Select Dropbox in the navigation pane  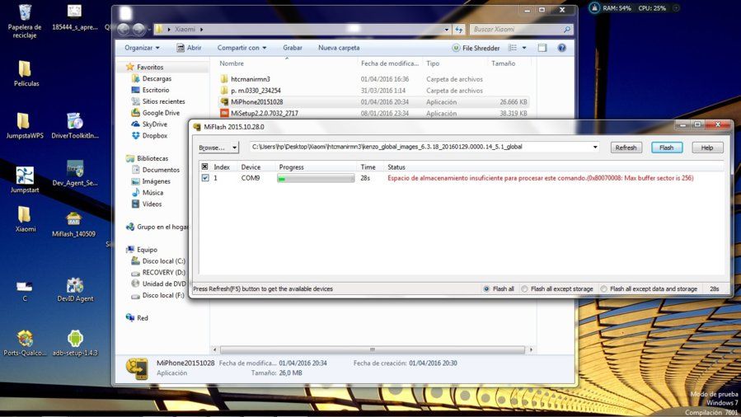pyautogui.click(x=154, y=135)
